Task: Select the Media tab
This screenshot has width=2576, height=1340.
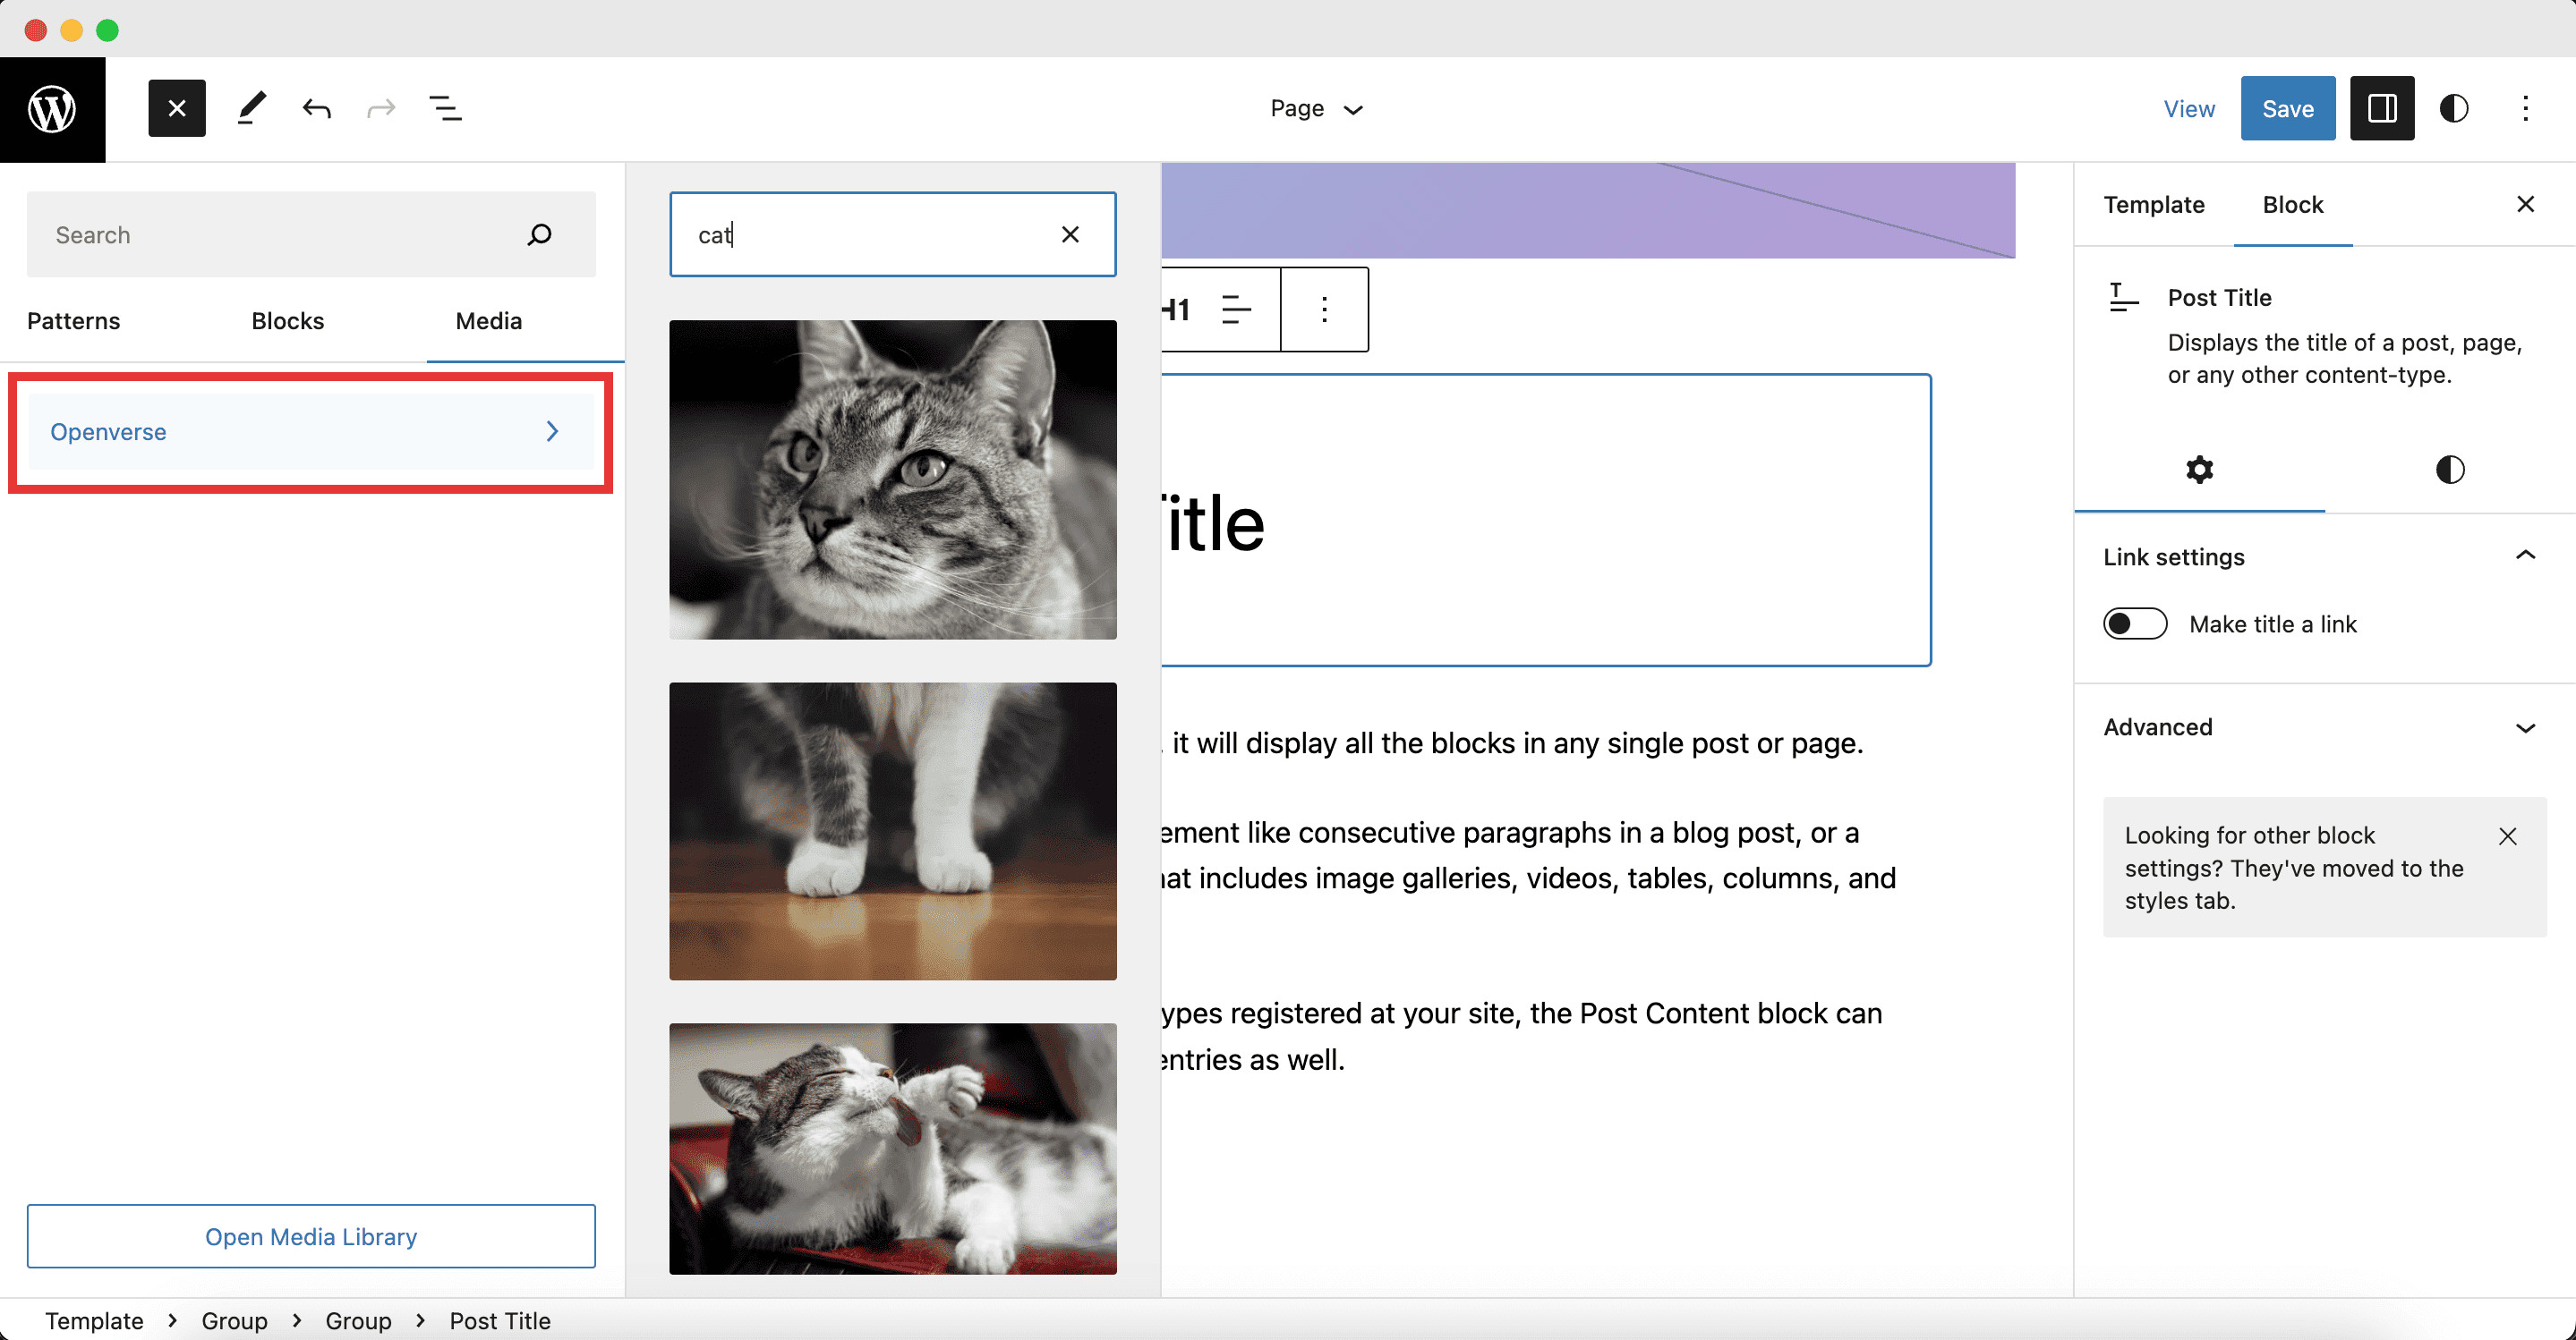Action: tap(489, 321)
